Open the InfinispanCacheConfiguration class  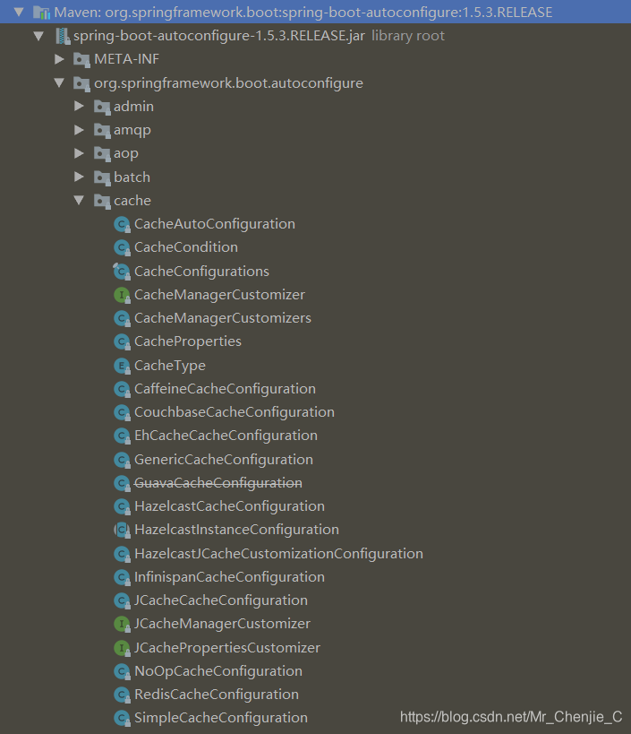pyautogui.click(x=229, y=577)
